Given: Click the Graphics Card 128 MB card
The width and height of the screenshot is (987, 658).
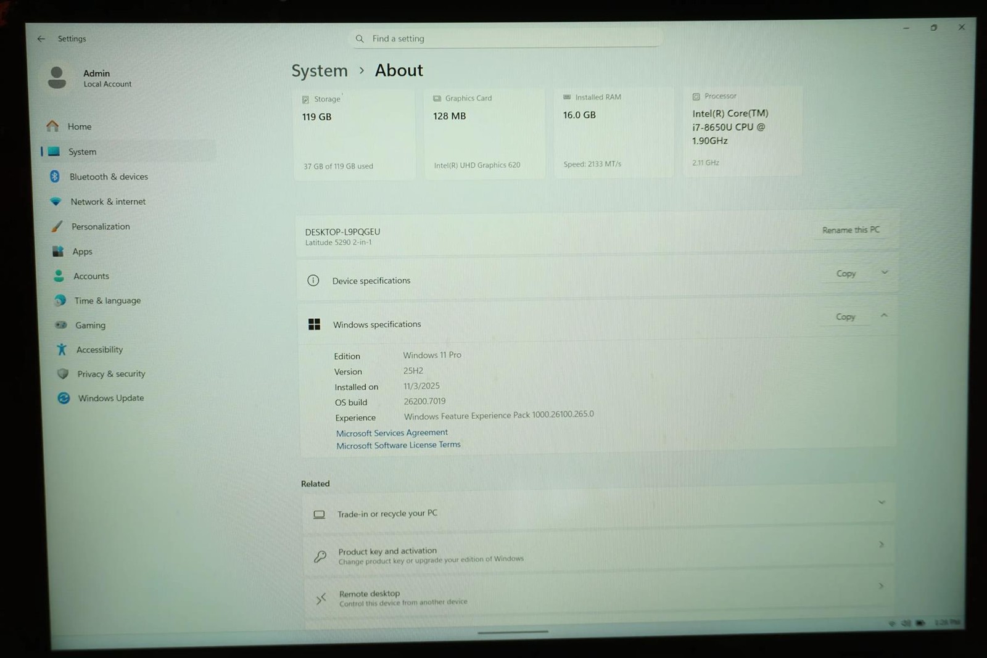Looking at the screenshot, I should (x=485, y=133).
